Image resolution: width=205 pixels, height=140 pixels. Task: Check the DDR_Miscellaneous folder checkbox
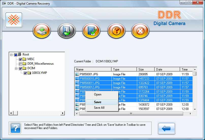(x=20, y=64)
